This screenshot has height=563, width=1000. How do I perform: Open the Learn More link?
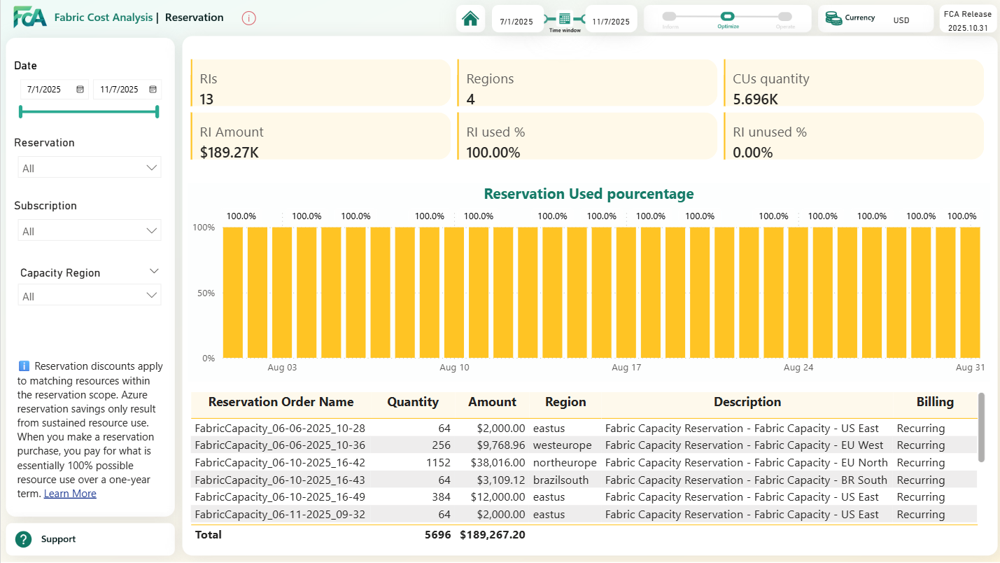pyautogui.click(x=69, y=493)
